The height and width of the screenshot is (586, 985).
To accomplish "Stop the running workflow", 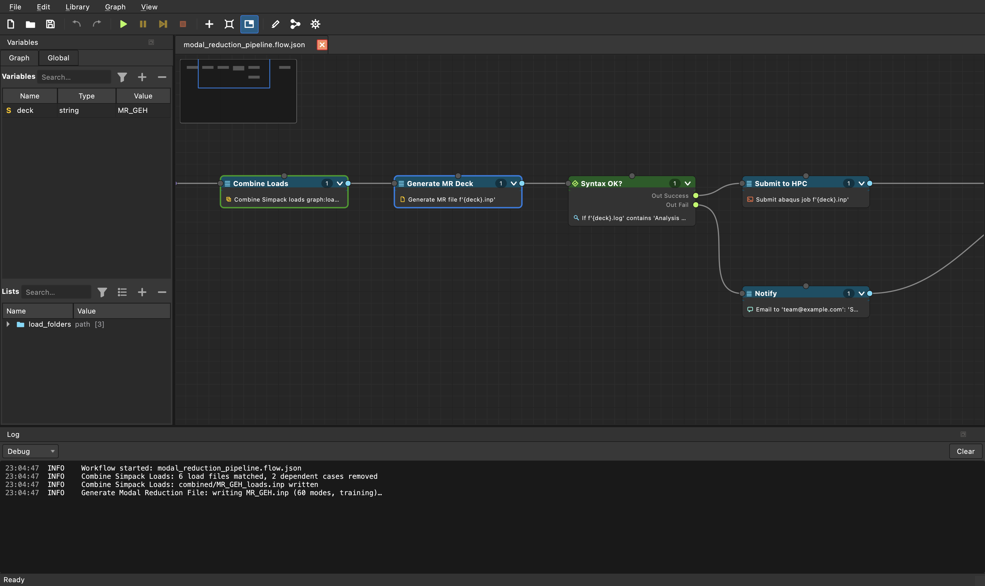I will pyautogui.click(x=183, y=24).
